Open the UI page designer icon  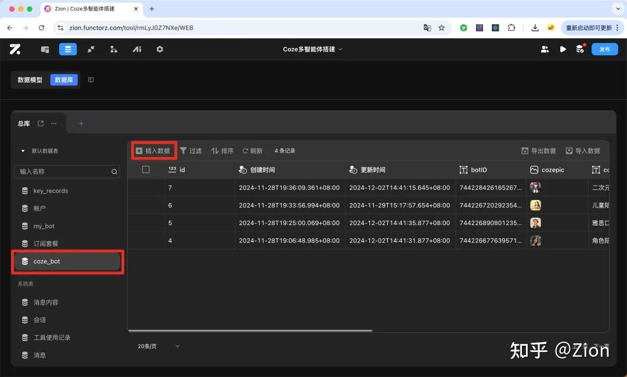click(x=45, y=49)
